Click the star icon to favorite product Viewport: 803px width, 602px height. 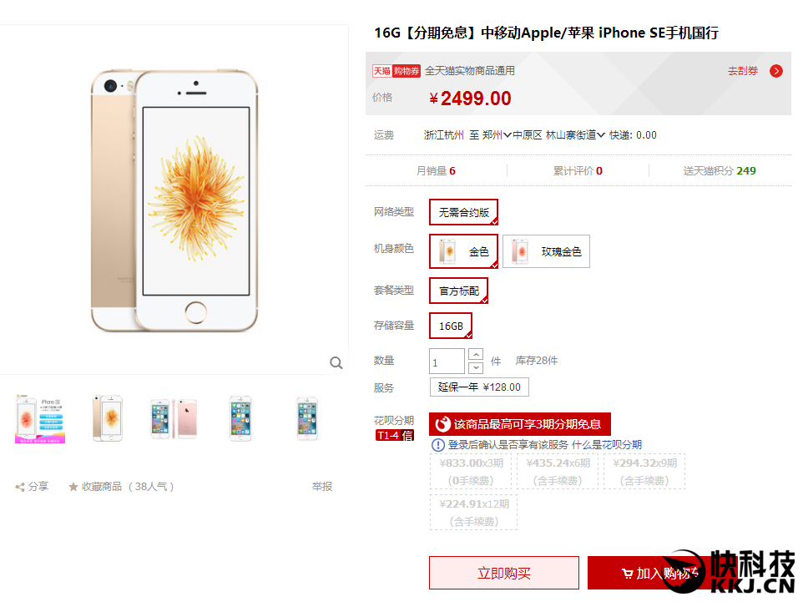click(x=73, y=487)
